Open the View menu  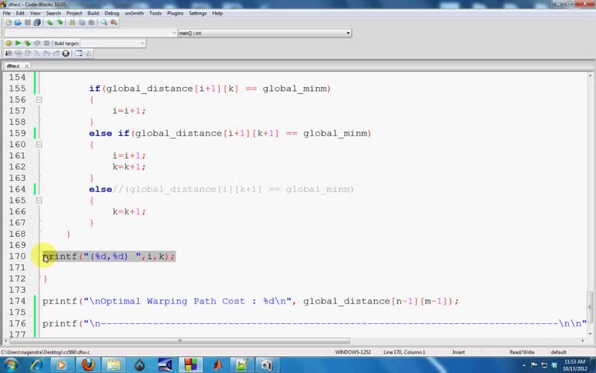35,13
